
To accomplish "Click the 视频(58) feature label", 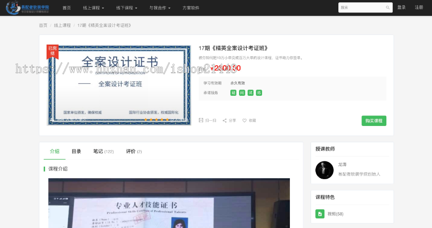I will [x=336, y=214].
